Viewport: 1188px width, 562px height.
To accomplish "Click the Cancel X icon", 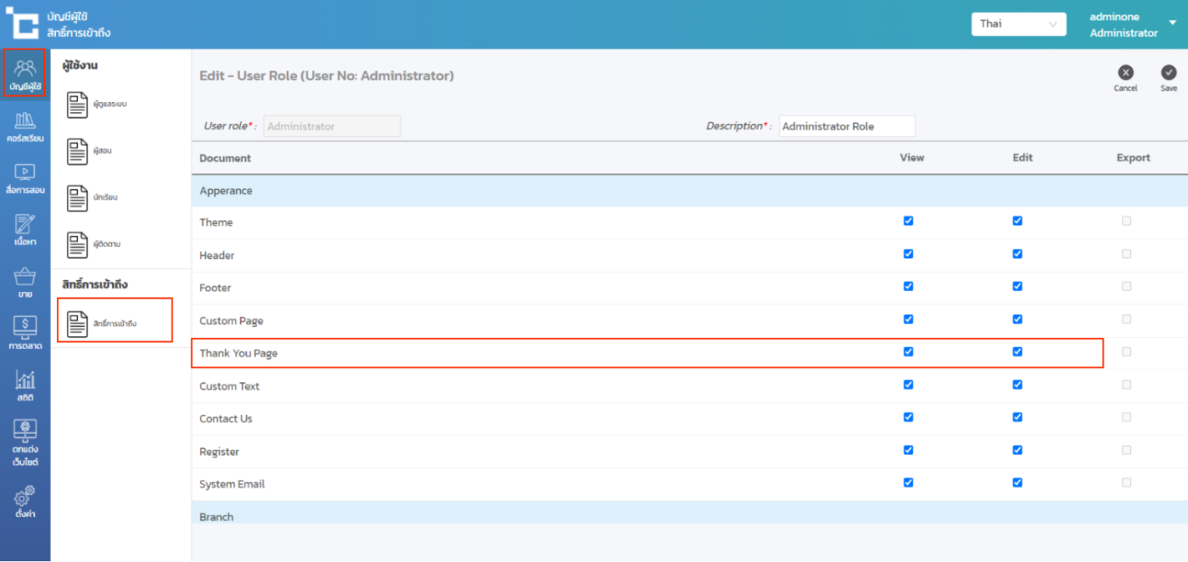I will pos(1125,73).
